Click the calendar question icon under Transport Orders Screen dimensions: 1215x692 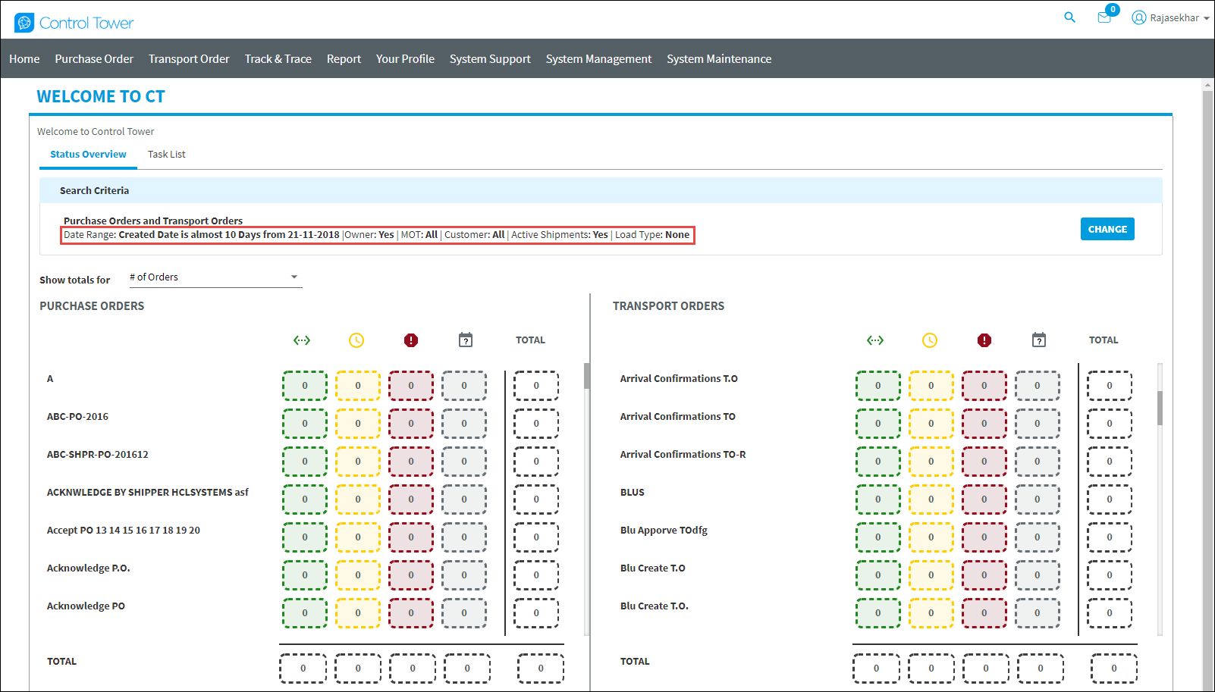coord(1039,340)
